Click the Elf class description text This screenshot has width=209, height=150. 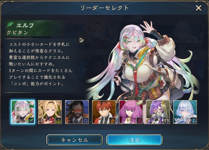41,64
